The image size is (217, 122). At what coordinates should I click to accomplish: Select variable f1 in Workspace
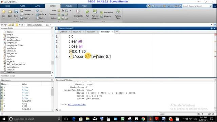[x=4, y=104]
